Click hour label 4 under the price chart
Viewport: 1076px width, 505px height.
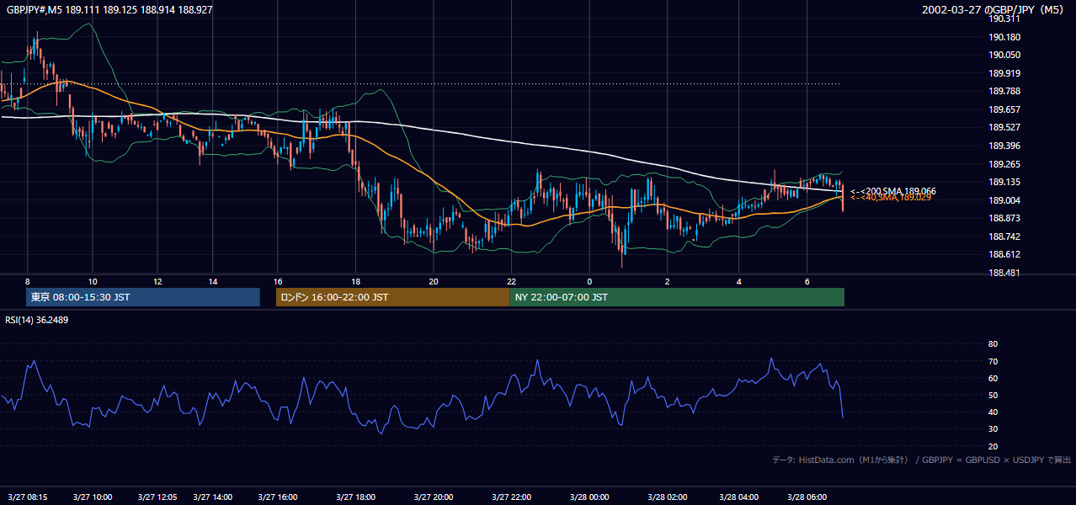tap(739, 281)
